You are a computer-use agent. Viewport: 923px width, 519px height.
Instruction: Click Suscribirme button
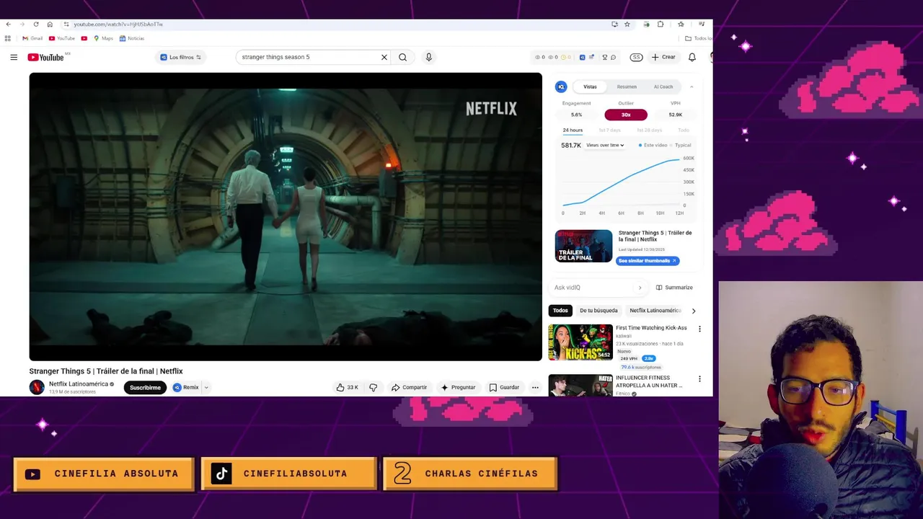145,387
